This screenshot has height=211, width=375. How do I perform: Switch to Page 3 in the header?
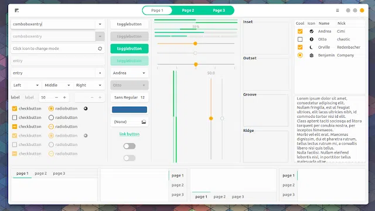pos(219,11)
